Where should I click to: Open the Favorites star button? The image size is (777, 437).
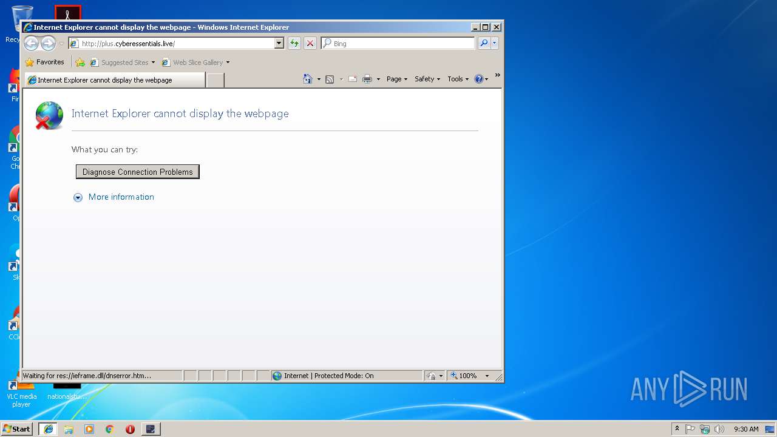point(45,62)
